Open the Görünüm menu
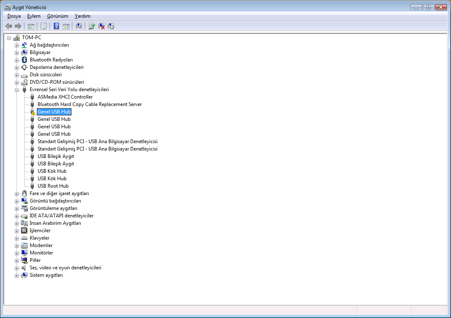This screenshot has height=318, width=451. (x=57, y=16)
